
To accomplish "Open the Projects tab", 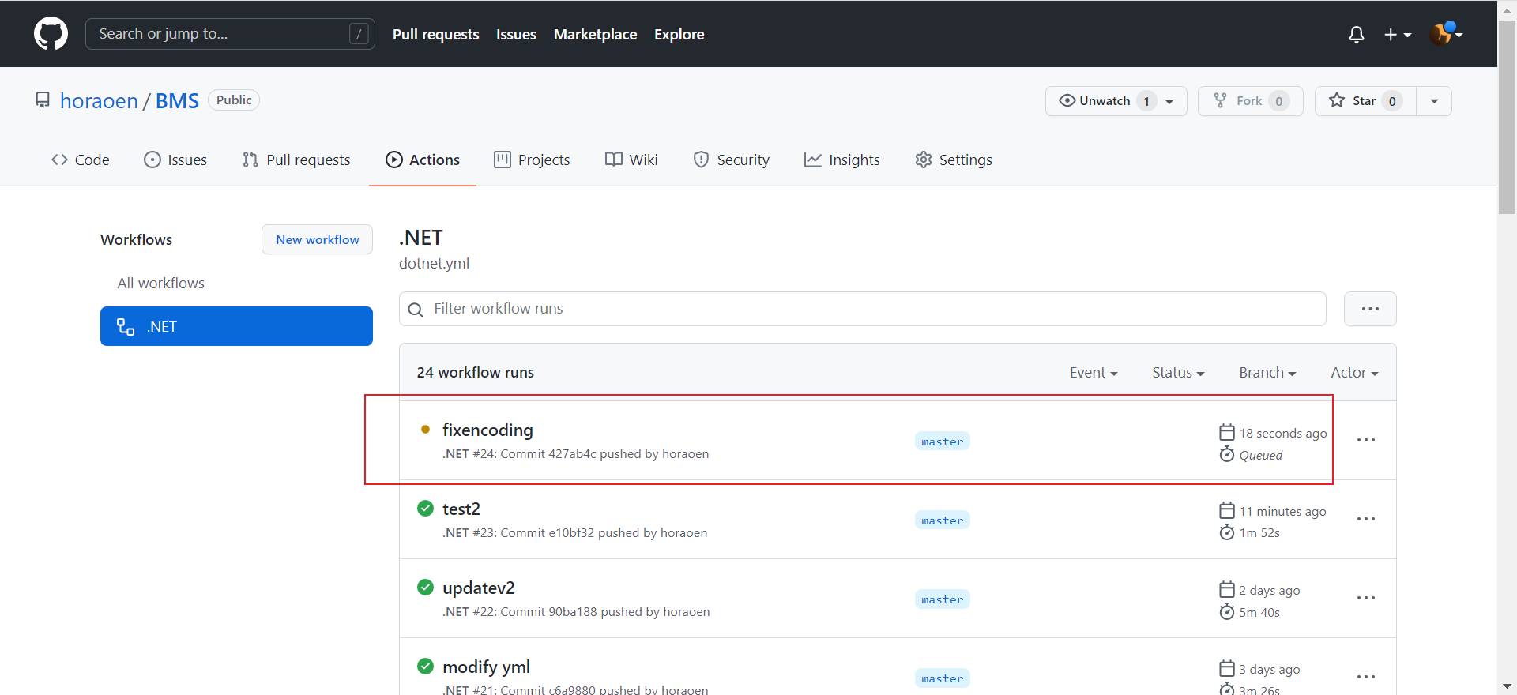I will pyautogui.click(x=532, y=160).
